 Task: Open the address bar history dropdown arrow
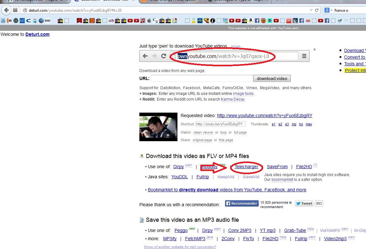click(311, 10)
